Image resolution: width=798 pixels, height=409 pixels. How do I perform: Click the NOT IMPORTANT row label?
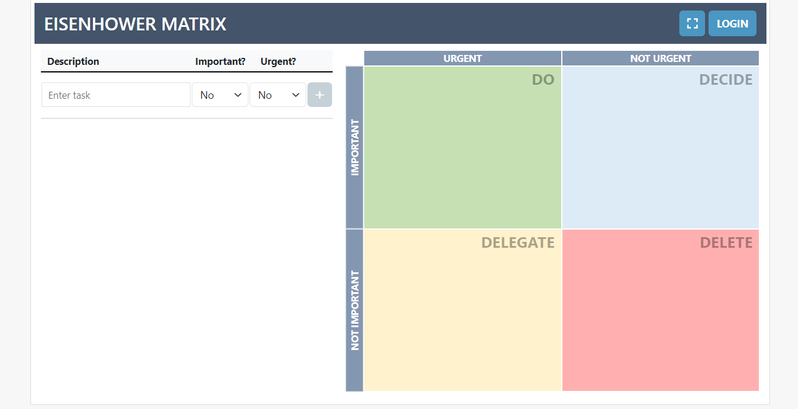(x=354, y=310)
